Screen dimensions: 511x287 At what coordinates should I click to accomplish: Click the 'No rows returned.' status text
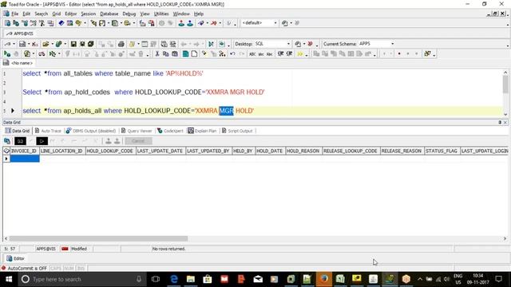coord(168,249)
